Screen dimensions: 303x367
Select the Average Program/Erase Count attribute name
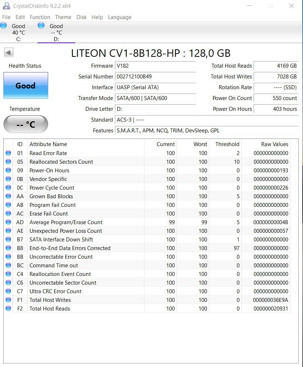[x=66, y=222]
